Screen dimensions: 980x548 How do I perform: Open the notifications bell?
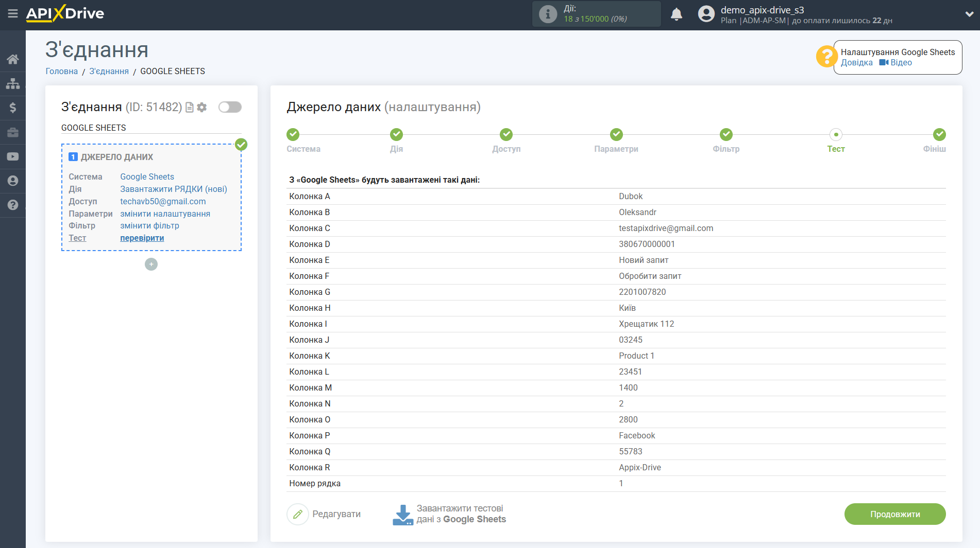click(x=677, y=14)
